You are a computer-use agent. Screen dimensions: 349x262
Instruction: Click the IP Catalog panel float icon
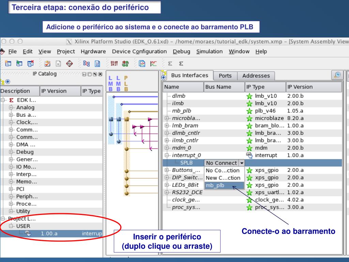coord(95,74)
